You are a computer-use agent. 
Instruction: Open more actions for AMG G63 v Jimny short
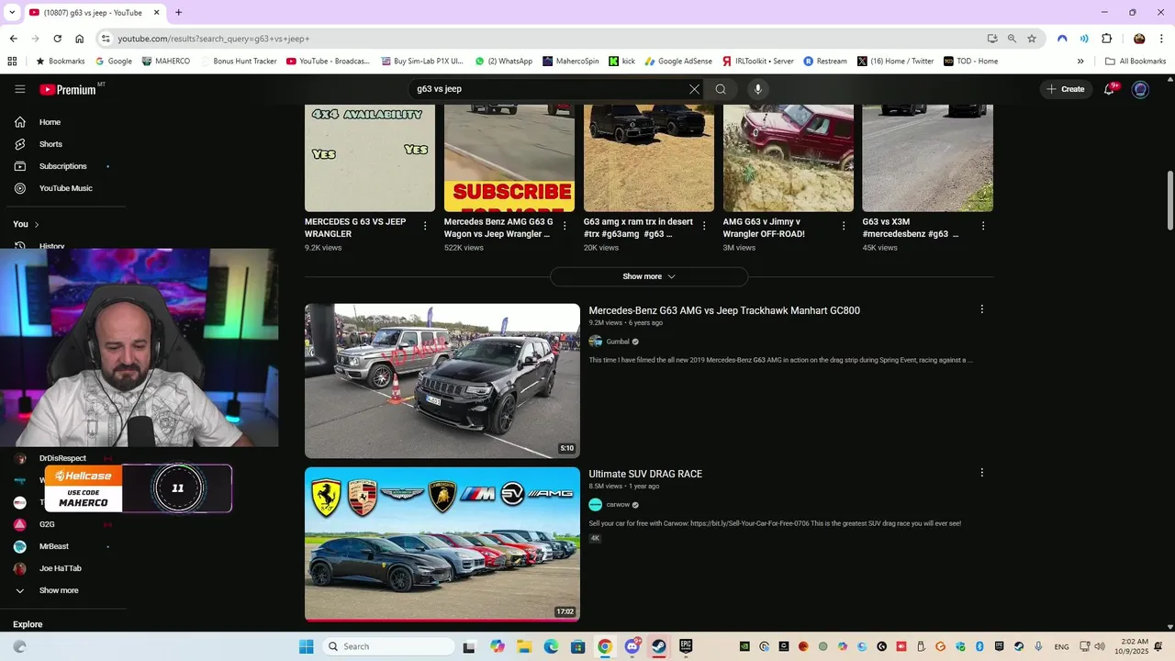coord(844,225)
